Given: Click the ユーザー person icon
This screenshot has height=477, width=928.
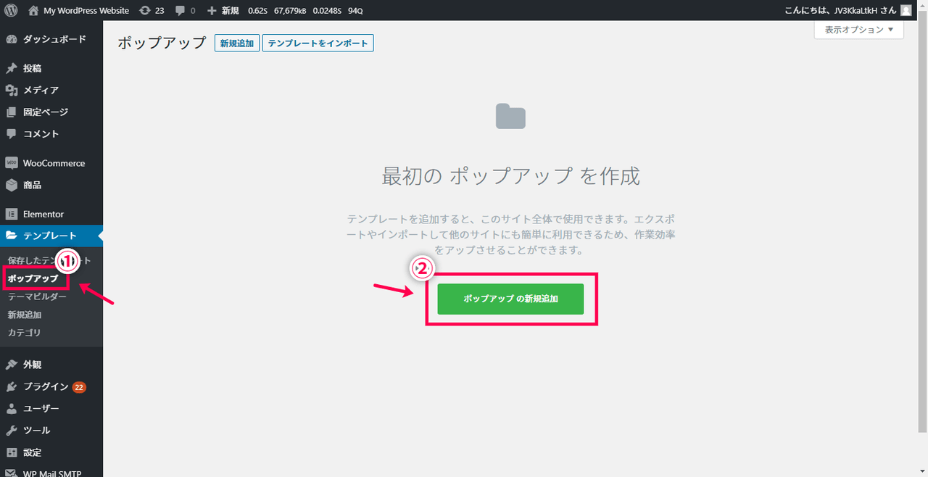Looking at the screenshot, I should (11, 408).
